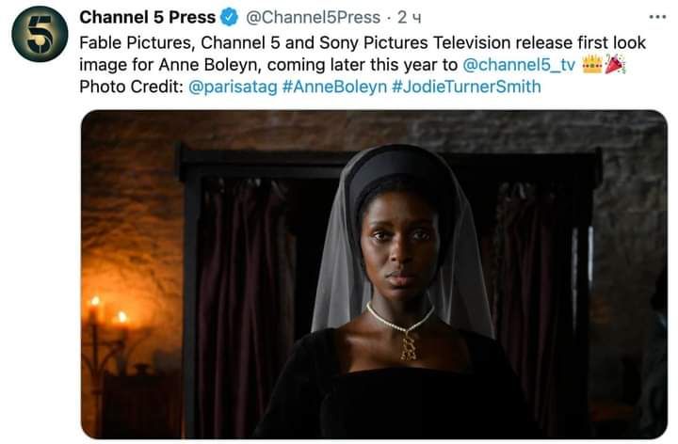
Task: Click the gold pendant necklace in the photo
Action: tap(408, 347)
